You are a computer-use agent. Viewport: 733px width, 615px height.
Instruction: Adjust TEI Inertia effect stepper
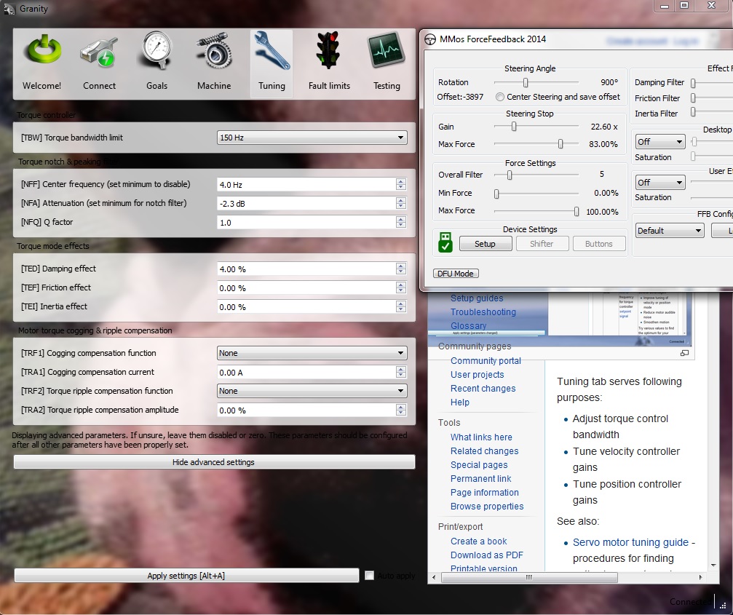pyautogui.click(x=400, y=306)
